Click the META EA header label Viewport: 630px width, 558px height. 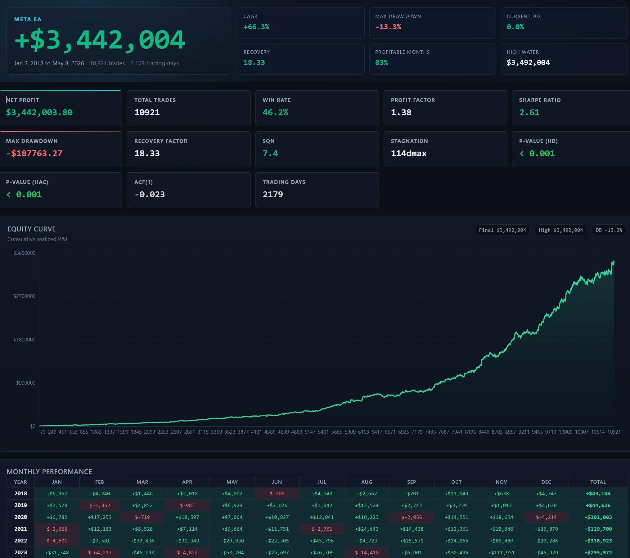pyautogui.click(x=28, y=19)
